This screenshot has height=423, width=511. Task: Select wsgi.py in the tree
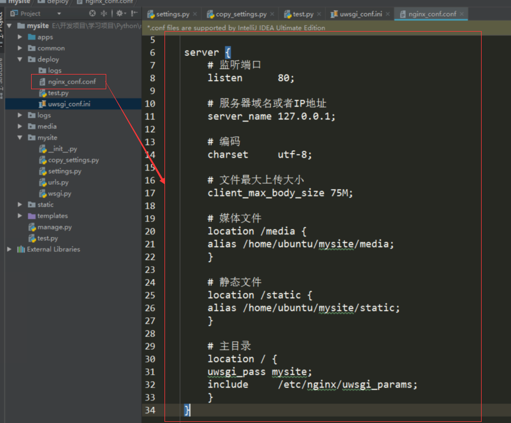pyautogui.click(x=60, y=193)
